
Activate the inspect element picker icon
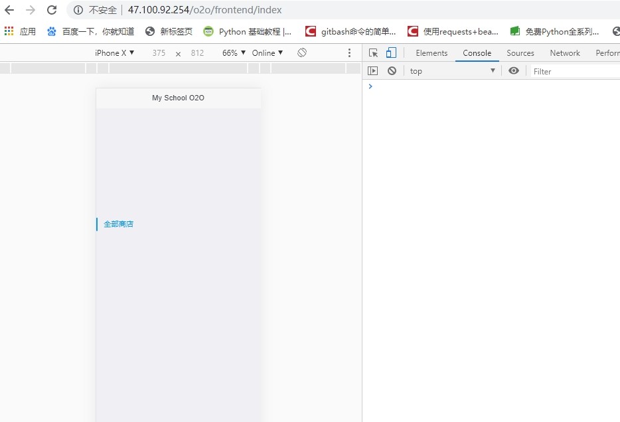373,53
